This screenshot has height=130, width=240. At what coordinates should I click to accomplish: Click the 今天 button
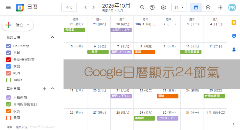[69, 7]
